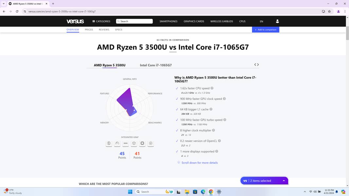349x196 pixels.
Task: Click the Add to comparison button
Action: coord(266,30)
